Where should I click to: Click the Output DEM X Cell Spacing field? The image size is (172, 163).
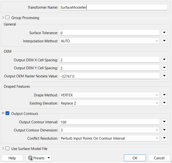[x=110, y=60]
